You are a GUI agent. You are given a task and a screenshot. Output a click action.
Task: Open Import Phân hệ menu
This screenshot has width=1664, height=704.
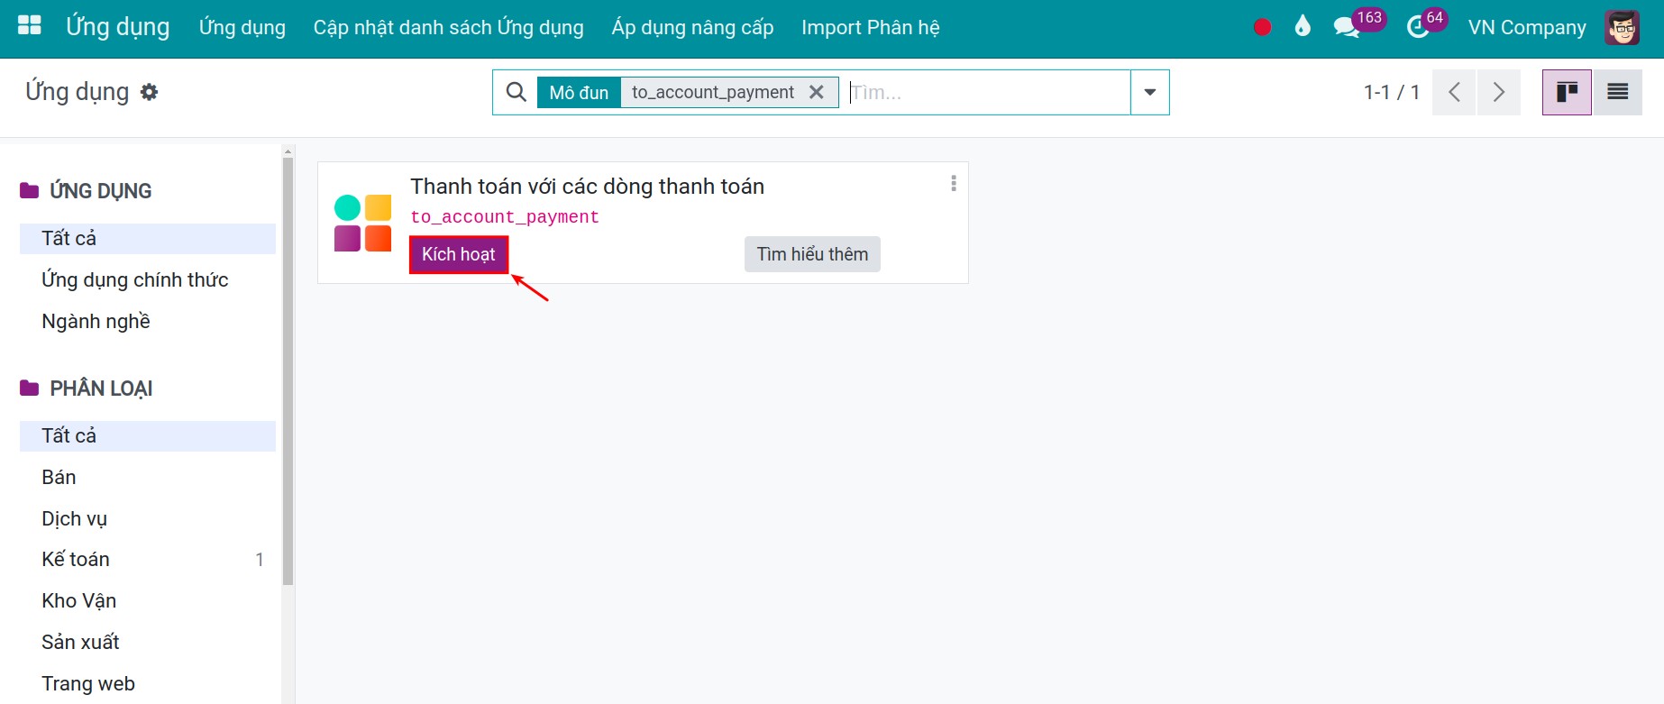pos(871,28)
